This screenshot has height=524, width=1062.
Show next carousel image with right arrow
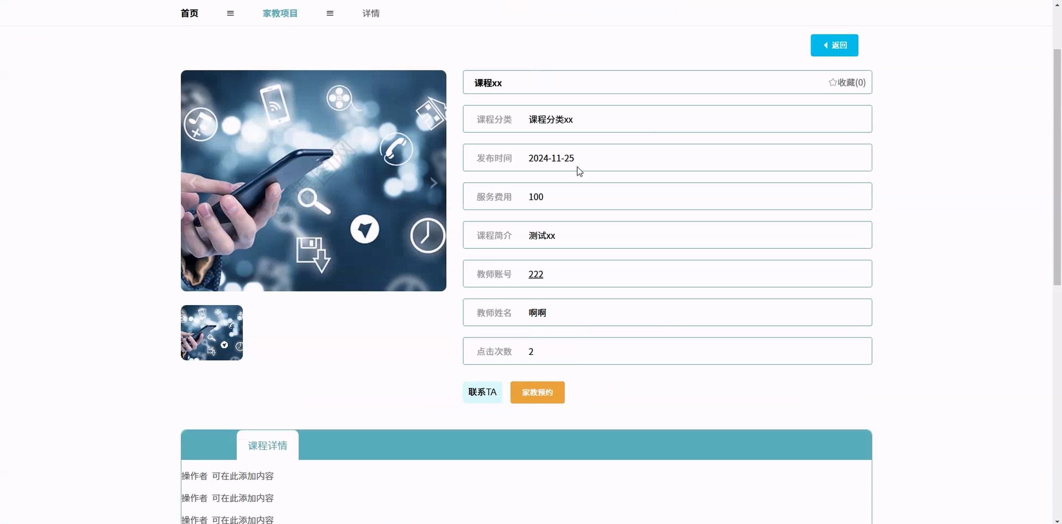433,182
